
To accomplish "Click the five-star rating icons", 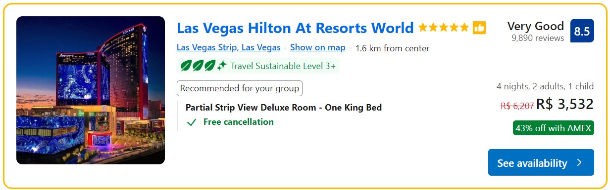I will pos(443,28).
